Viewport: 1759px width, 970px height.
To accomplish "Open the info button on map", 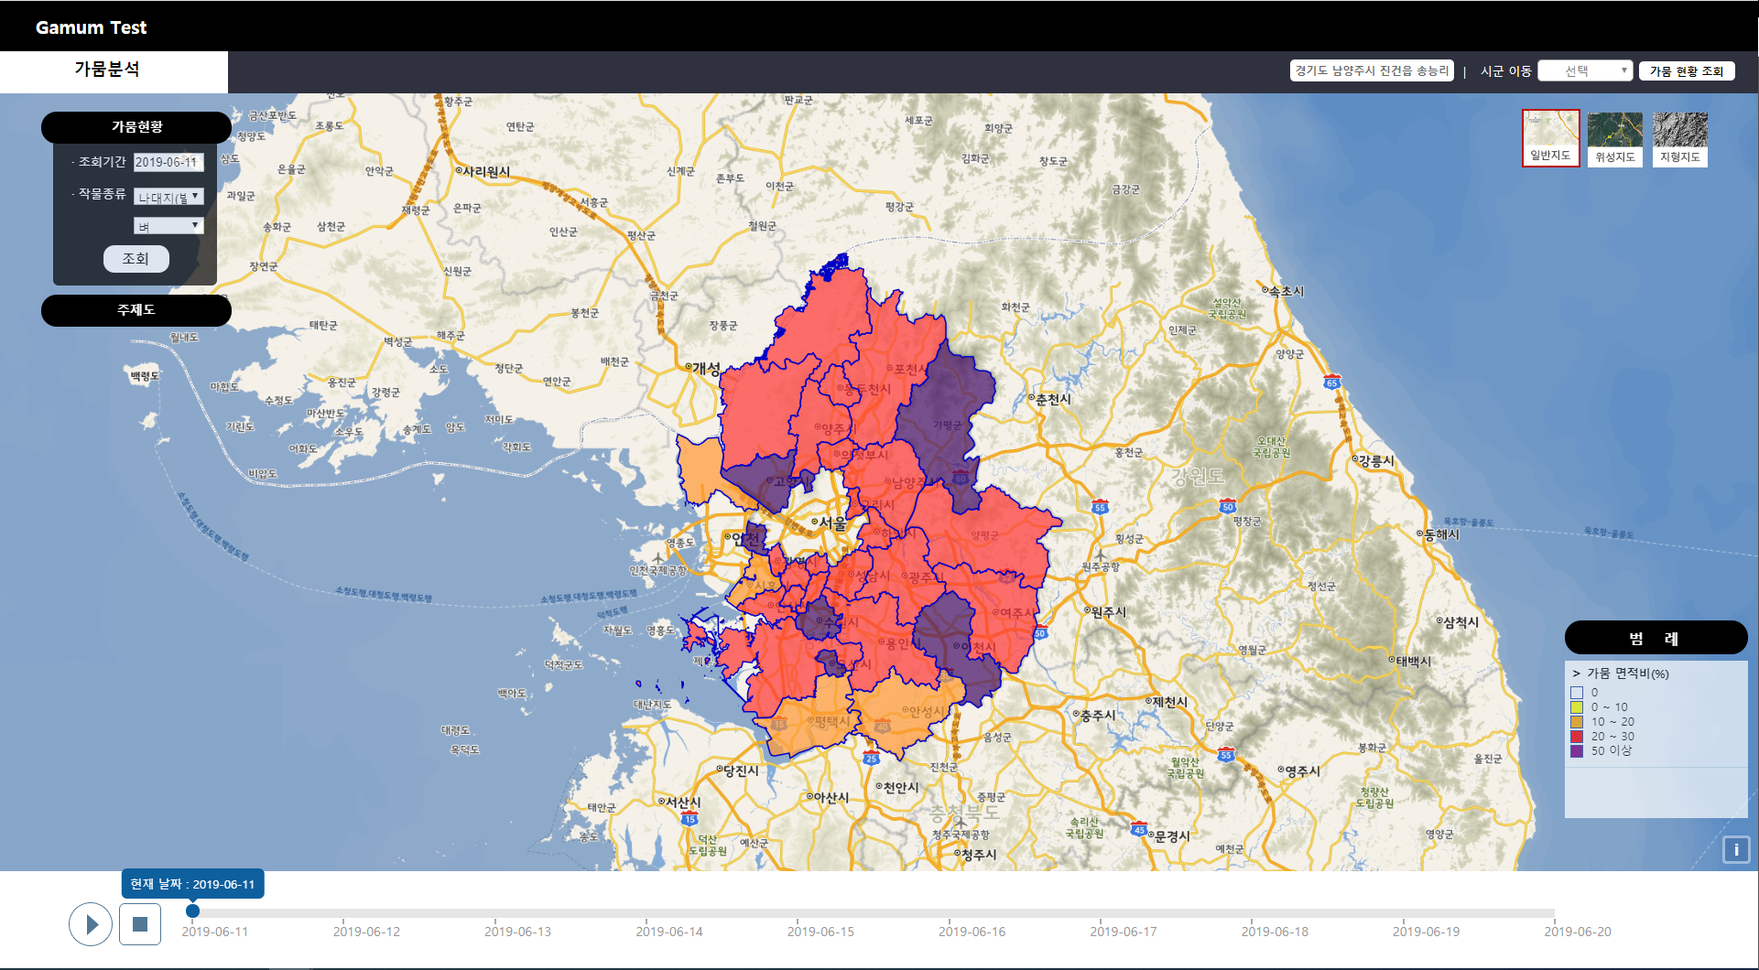I will [1736, 850].
